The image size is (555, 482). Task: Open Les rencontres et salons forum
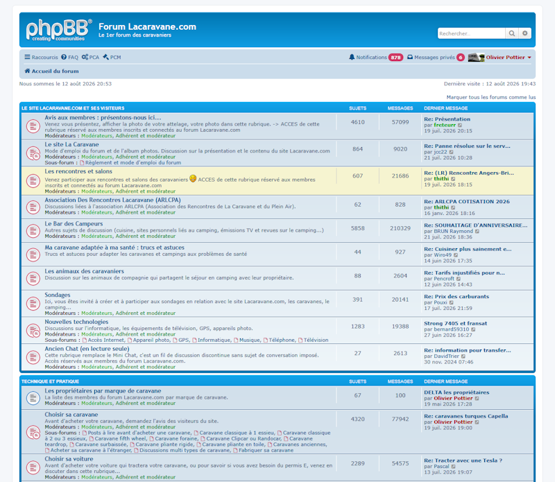pyautogui.click(x=78, y=171)
